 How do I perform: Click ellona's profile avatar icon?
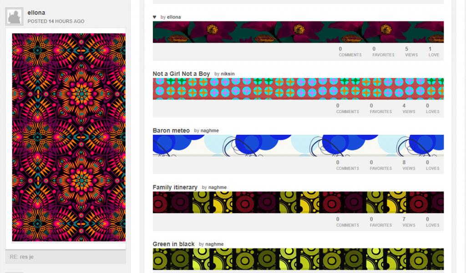click(x=15, y=17)
